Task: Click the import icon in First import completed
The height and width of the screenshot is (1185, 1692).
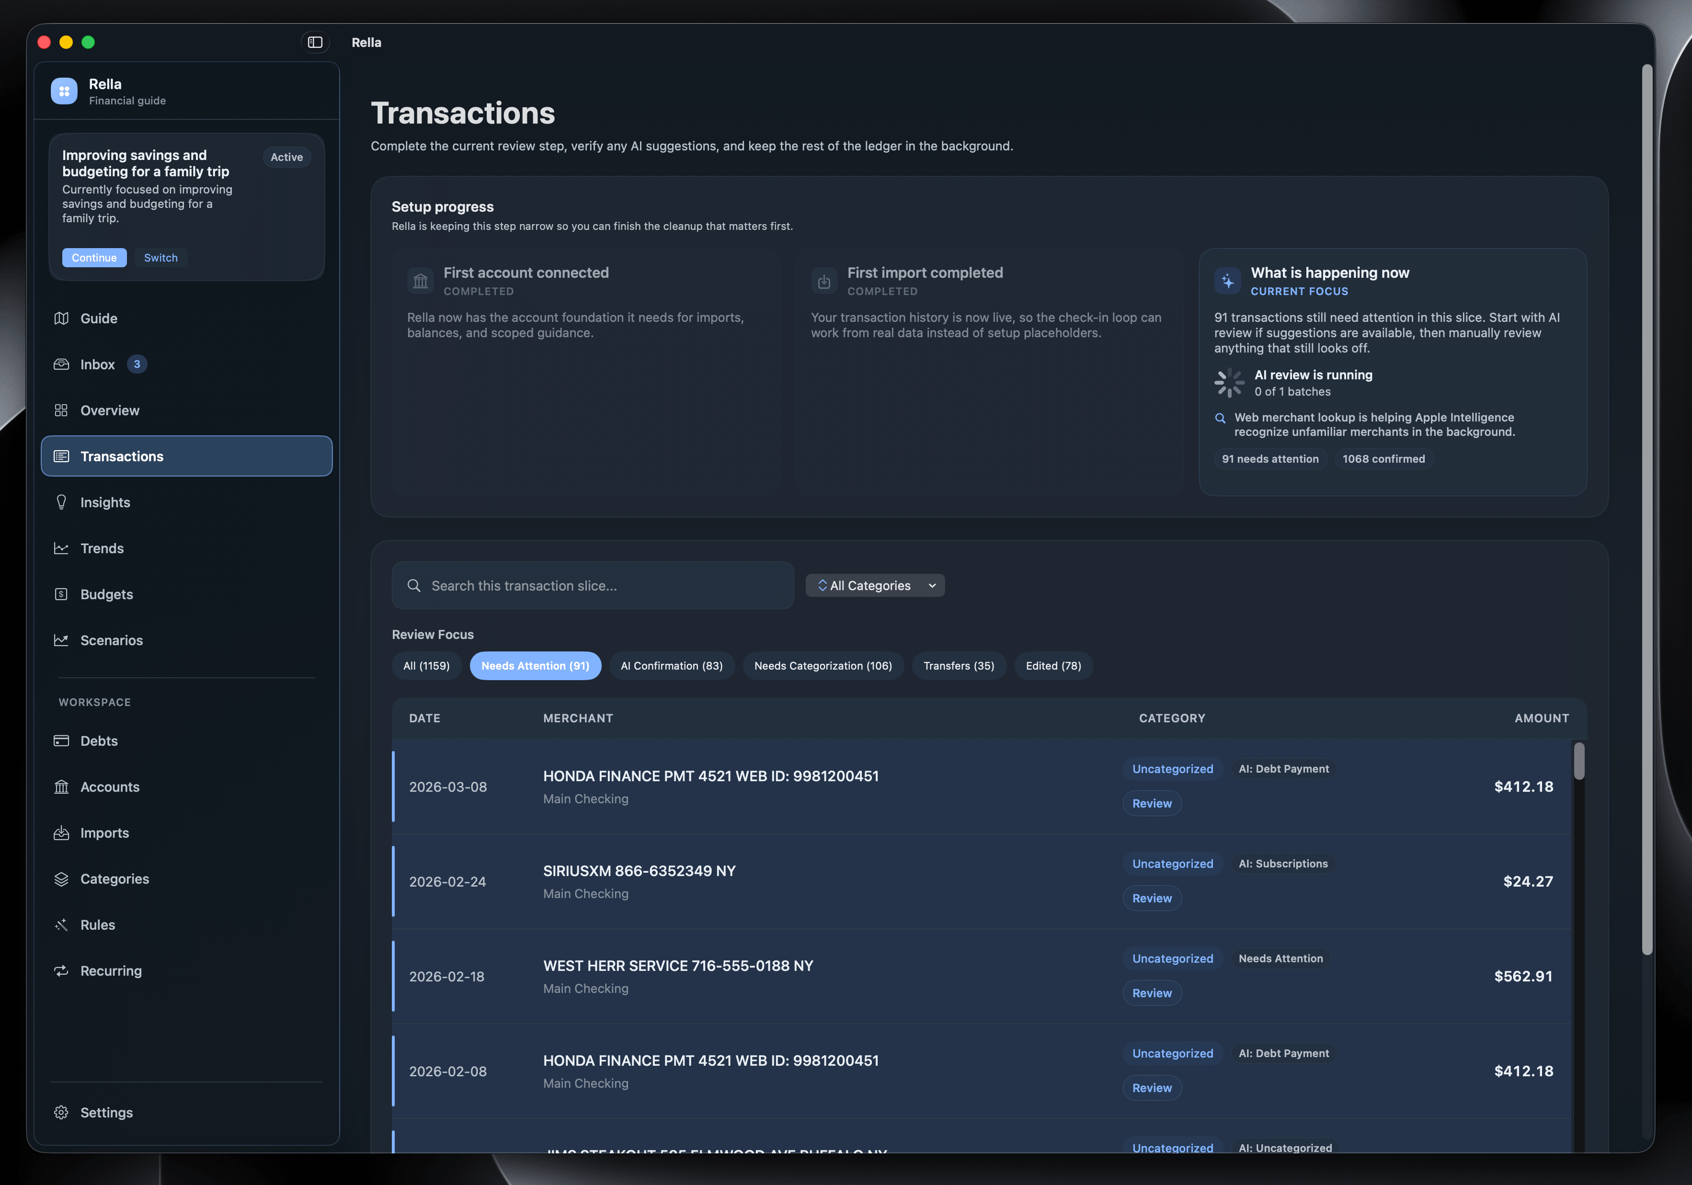Action: click(x=824, y=281)
